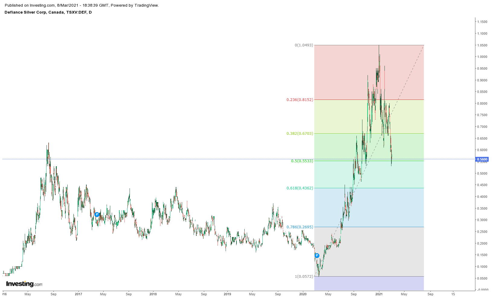The image size is (492, 298).
Task: Click the 2021 label on the time axis
Action: (x=379, y=294)
